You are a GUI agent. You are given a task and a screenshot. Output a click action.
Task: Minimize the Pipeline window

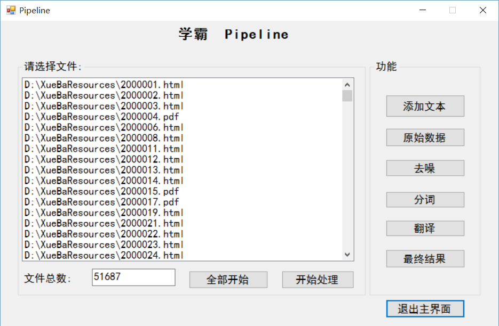pos(423,10)
